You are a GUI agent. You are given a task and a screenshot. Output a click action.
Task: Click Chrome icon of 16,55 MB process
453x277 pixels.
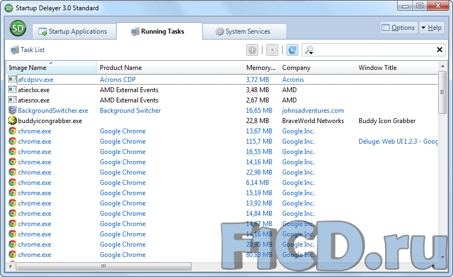pos(12,151)
